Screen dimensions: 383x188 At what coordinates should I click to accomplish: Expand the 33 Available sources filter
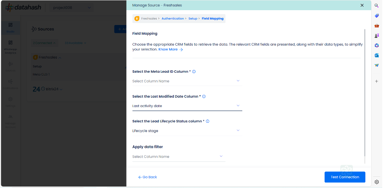coord(75,43)
